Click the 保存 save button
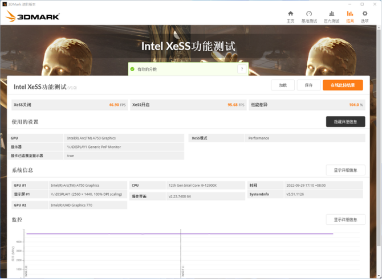Viewport: 382px width, 279px height. coord(308,85)
